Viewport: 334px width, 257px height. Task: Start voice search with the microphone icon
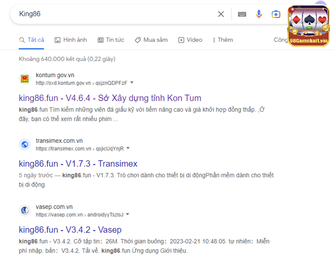pyautogui.click(x=259, y=14)
